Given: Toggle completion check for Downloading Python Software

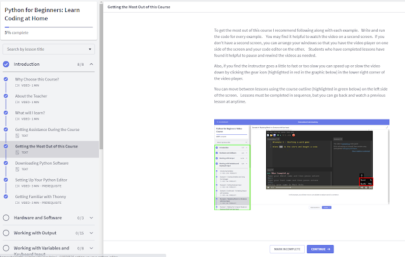Looking at the screenshot, I should click(x=6, y=163).
